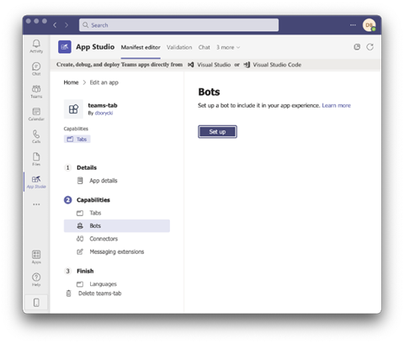Viewport: 404px width, 344px height.
Task: Open App details in Details section
Action: tap(104, 181)
